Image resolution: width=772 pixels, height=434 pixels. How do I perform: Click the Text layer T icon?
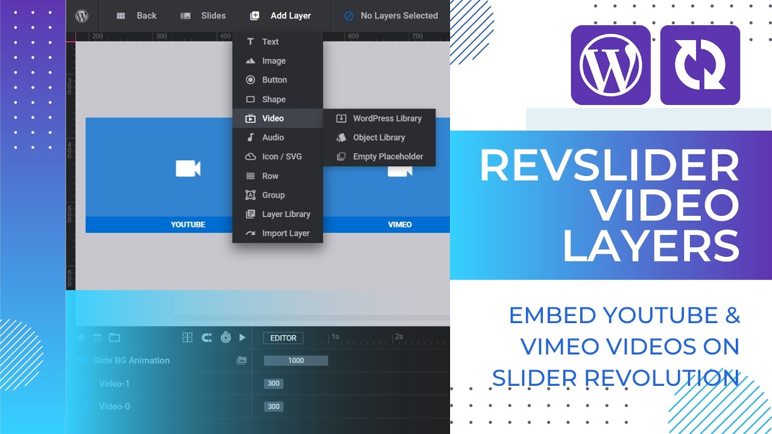[x=250, y=42]
